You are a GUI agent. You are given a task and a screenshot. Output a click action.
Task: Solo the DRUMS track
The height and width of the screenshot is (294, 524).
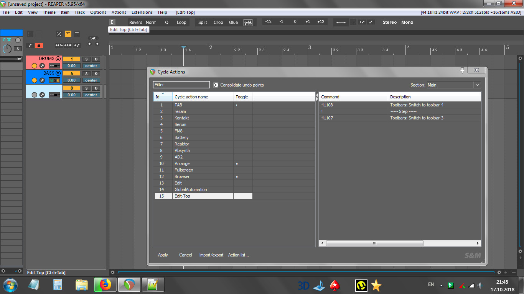click(x=86, y=59)
